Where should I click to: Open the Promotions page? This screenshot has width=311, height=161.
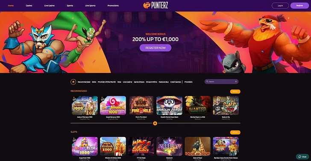pos(113,6)
